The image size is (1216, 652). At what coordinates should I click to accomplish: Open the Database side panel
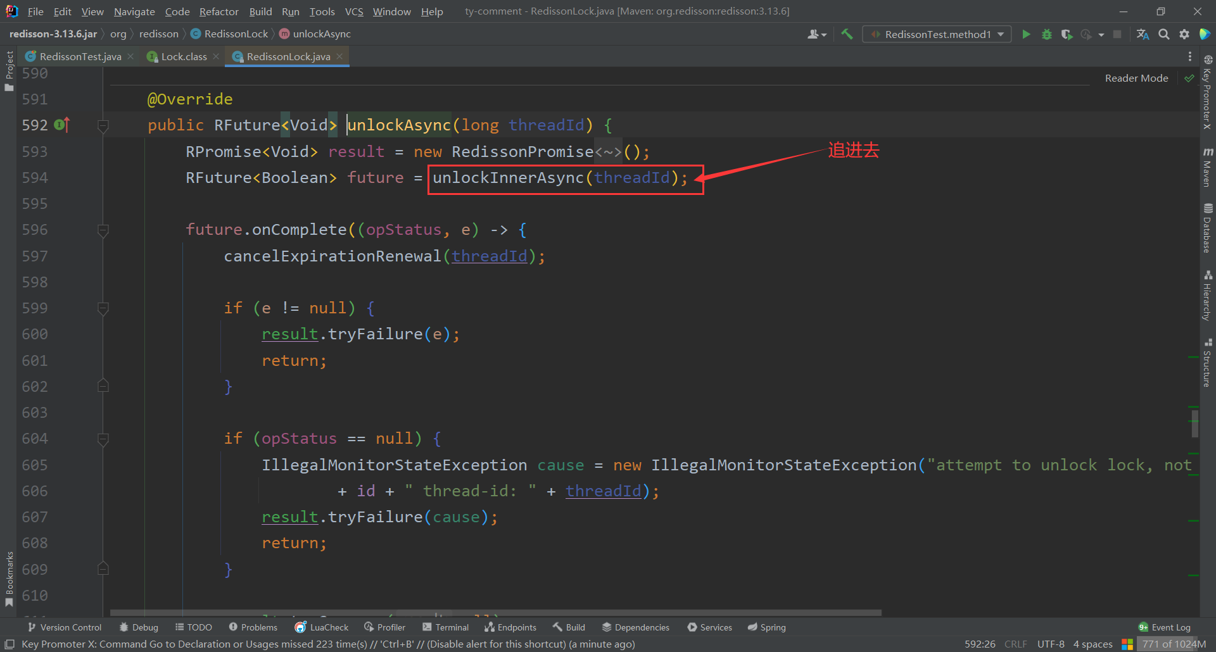pyautogui.click(x=1208, y=228)
